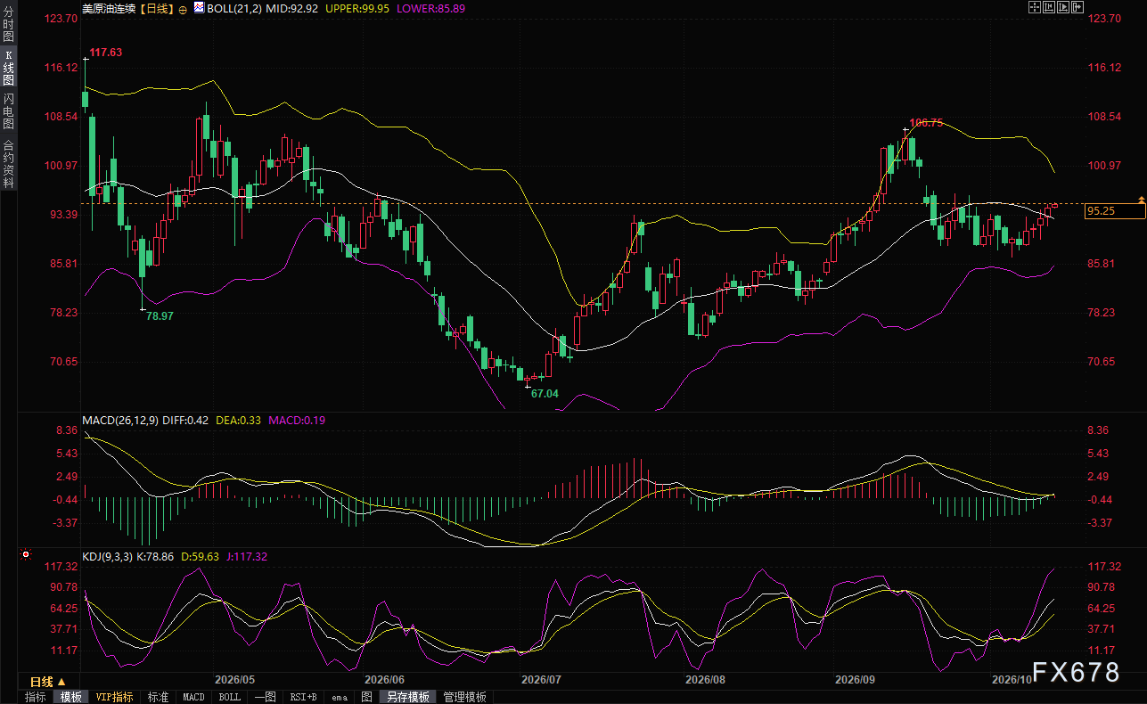The height and width of the screenshot is (704, 1147).
Task: Click the 2026/09 date label on the time axis
Action: pyautogui.click(x=854, y=679)
